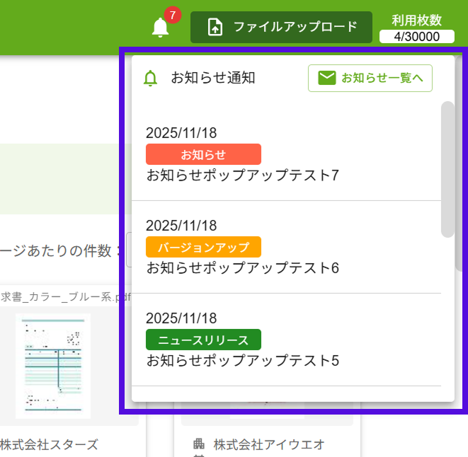Open notification お知らせポップアップテスト7

[x=243, y=175]
